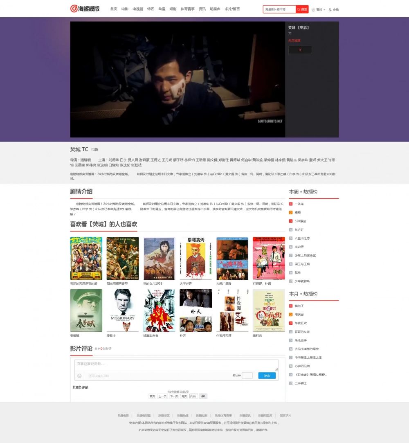This screenshot has height=443, width=409.
Task: Open the 热播体育赛事 footer link
Action: pyautogui.click(x=223, y=416)
